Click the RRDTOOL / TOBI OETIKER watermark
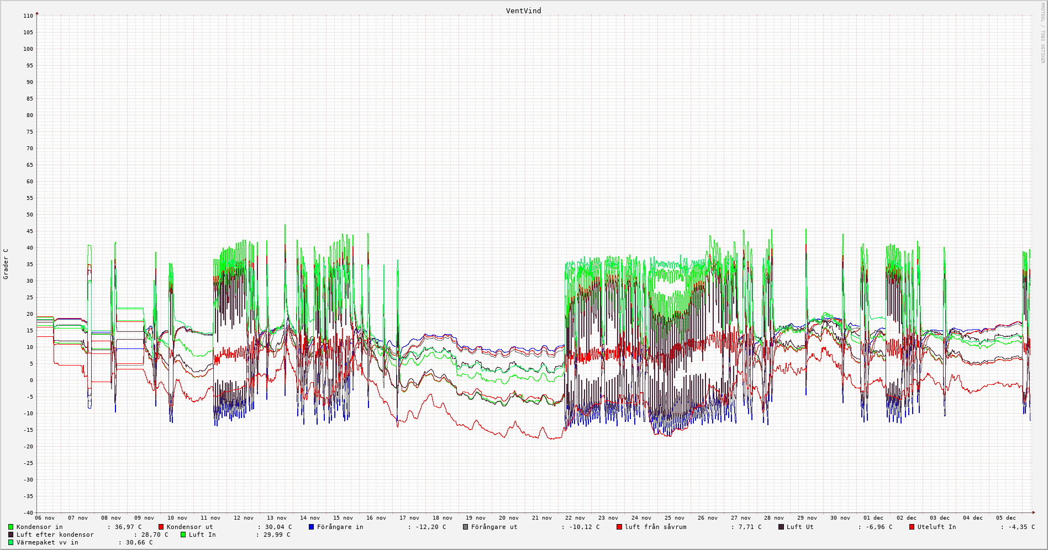This screenshot has height=550, width=1048. (1042, 33)
